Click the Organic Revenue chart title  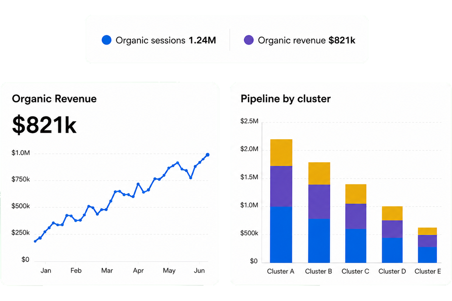[x=54, y=99]
